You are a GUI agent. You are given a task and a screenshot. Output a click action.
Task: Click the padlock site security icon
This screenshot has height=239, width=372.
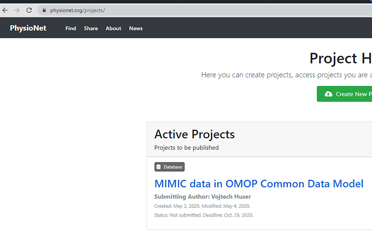point(44,10)
